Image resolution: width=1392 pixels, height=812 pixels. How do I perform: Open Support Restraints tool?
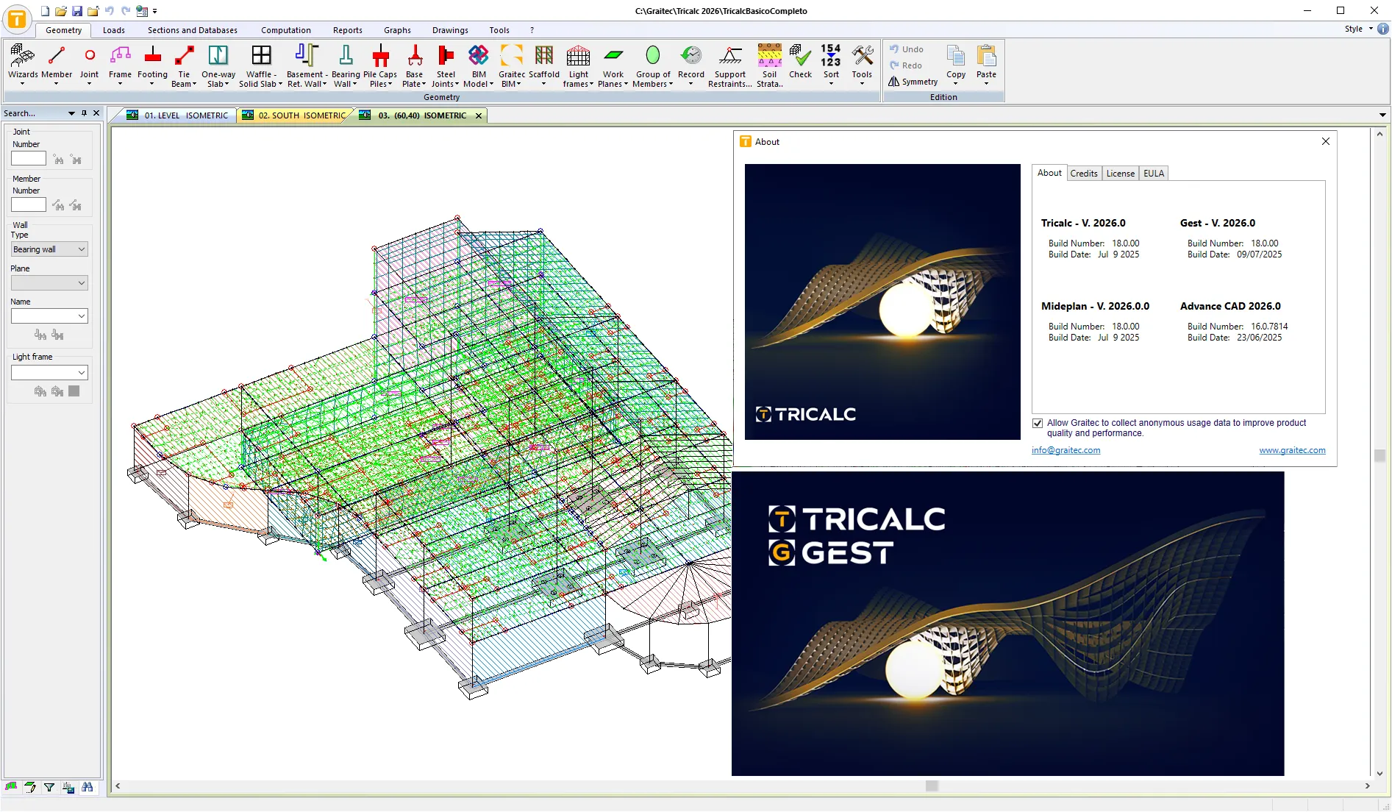point(730,65)
